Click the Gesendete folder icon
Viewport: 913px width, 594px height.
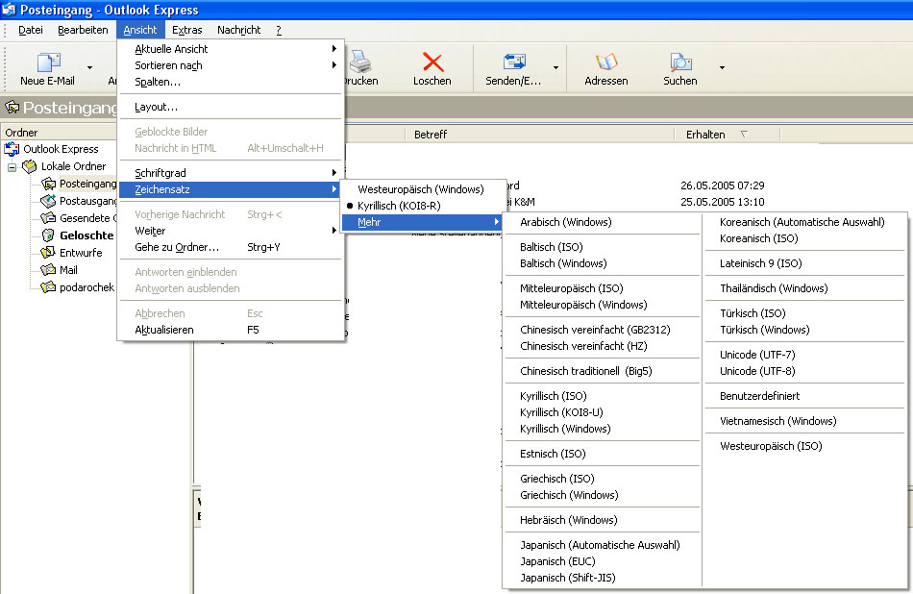coord(48,218)
